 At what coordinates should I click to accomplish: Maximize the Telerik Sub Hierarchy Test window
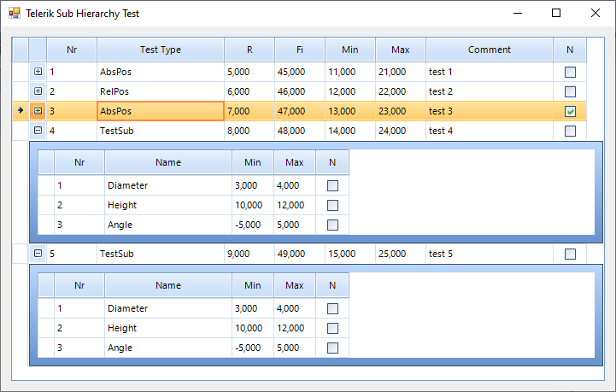pyautogui.click(x=556, y=14)
